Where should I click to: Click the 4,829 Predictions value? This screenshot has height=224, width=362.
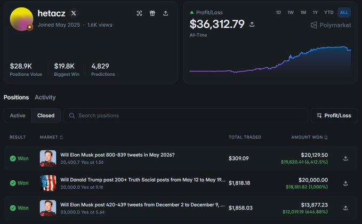(x=100, y=66)
